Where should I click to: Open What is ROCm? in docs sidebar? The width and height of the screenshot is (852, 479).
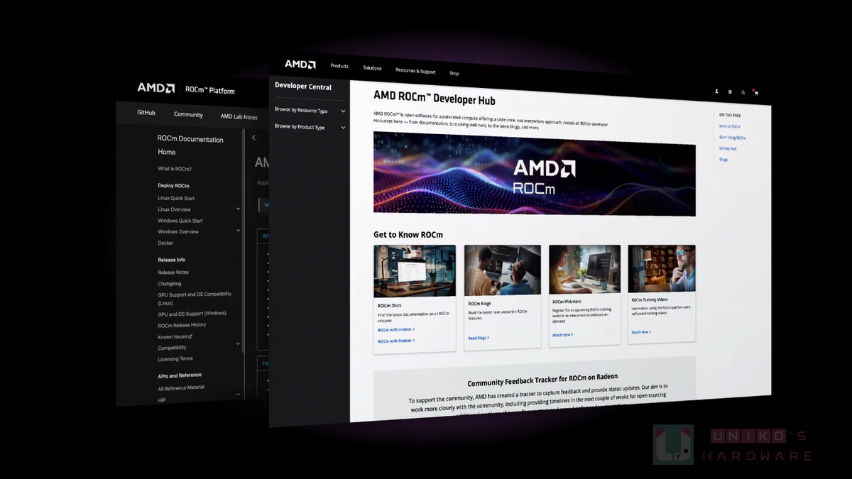pyautogui.click(x=175, y=169)
